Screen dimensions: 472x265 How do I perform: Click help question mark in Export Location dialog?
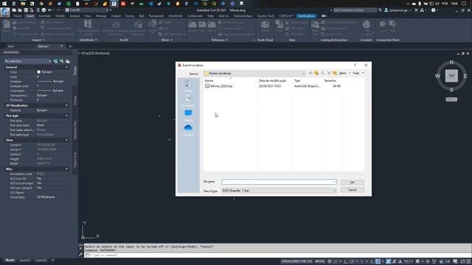coord(355,65)
